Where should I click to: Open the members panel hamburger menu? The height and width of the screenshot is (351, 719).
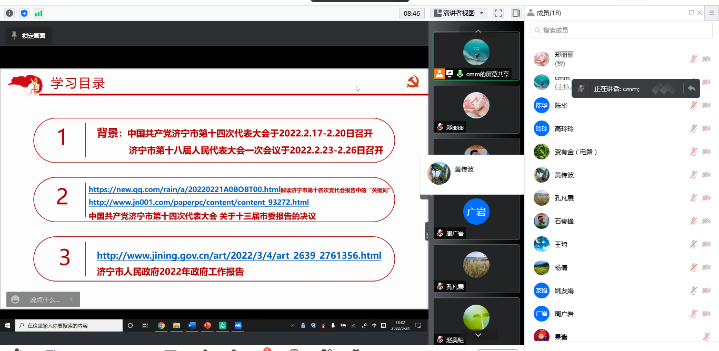(711, 13)
